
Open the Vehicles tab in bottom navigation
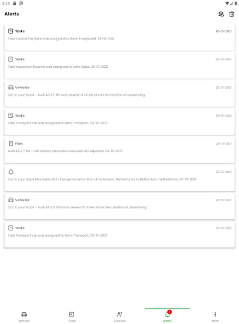point(24,316)
